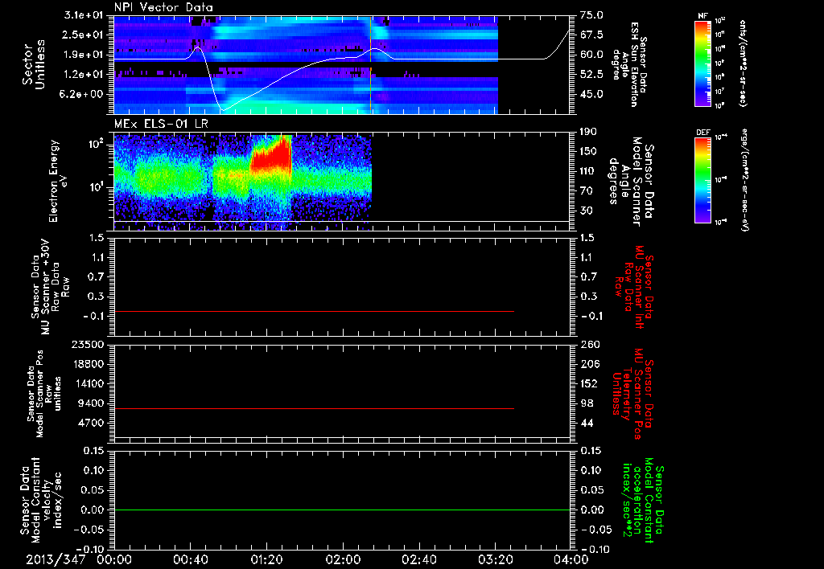
Task: Click the red Scanner Pos telemetry line
Action: click(314, 408)
